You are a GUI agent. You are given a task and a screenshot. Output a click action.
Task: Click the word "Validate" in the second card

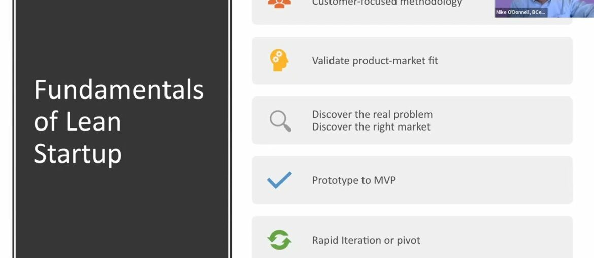[331, 61]
